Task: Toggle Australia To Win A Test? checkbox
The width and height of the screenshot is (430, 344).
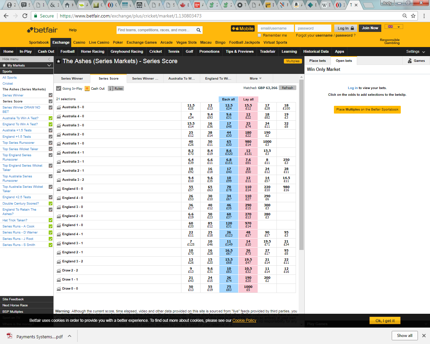Action: pos(50,118)
